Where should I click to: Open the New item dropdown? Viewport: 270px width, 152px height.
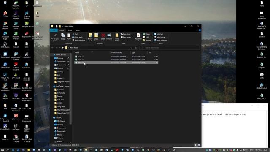(x=126, y=34)
